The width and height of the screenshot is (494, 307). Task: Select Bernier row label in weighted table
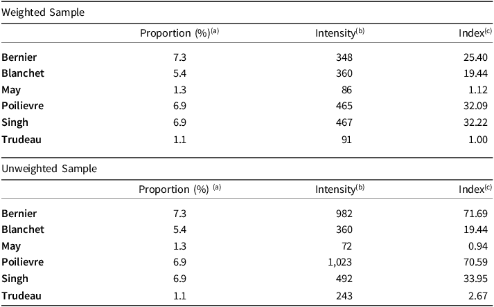[x=19, y=57]
